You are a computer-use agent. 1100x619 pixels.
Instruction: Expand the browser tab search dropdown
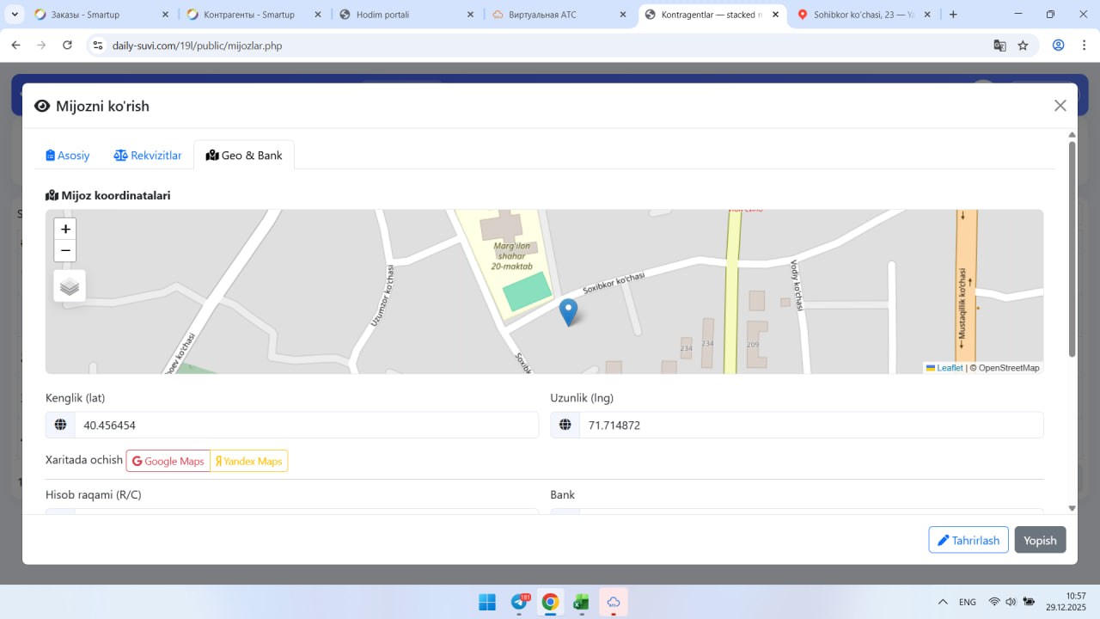point(15,15)
